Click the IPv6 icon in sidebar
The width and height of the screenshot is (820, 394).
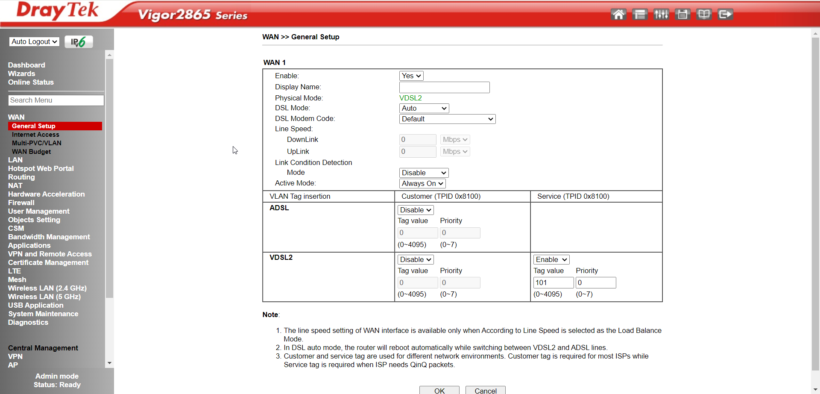click(79, 42)
